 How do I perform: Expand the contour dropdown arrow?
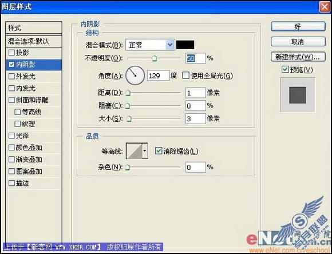tap(145, 151)
